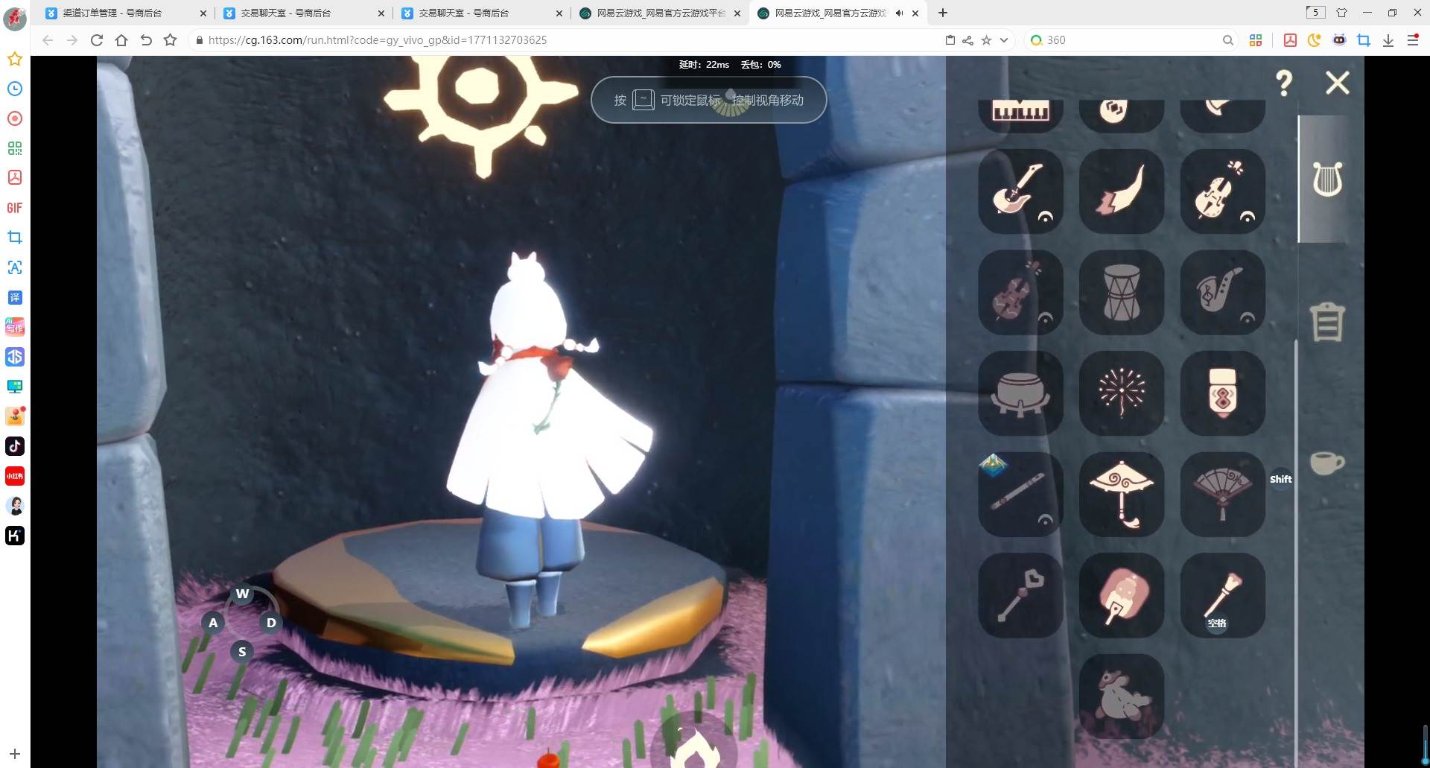1430x768 pixels.
Task: Expand the address bar dropdown chevron
Action: coord(1004,40)
